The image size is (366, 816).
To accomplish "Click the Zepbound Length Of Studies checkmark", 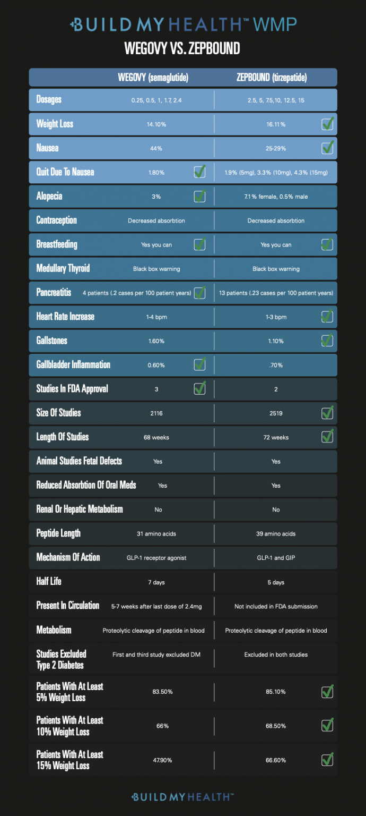I will pyautogui.click(x=328, y=437).
